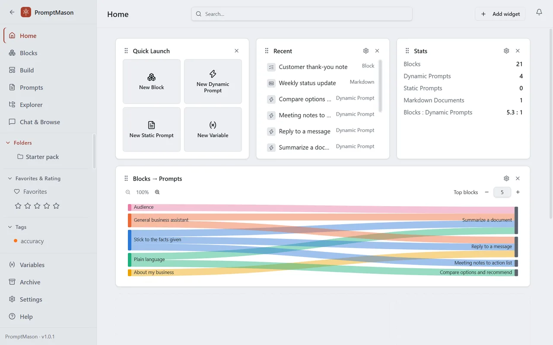Click the Recent widget drag handle

267,51
